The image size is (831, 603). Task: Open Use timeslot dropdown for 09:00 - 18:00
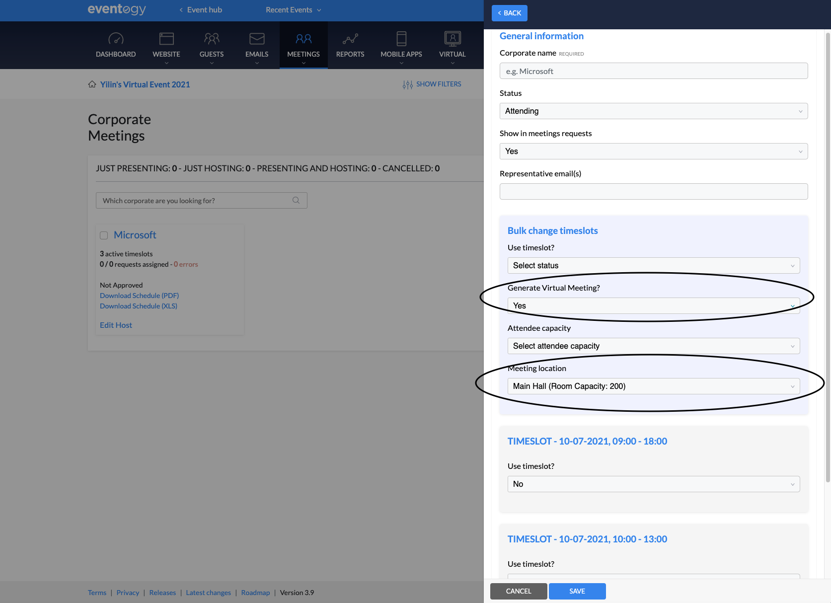coord(654,484)
